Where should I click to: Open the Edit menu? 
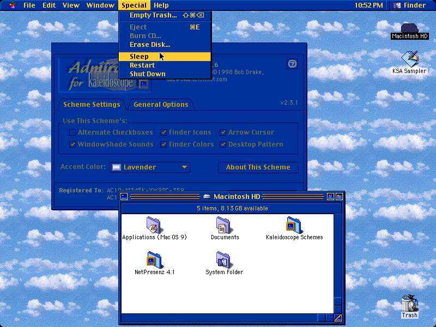[49, 5]
